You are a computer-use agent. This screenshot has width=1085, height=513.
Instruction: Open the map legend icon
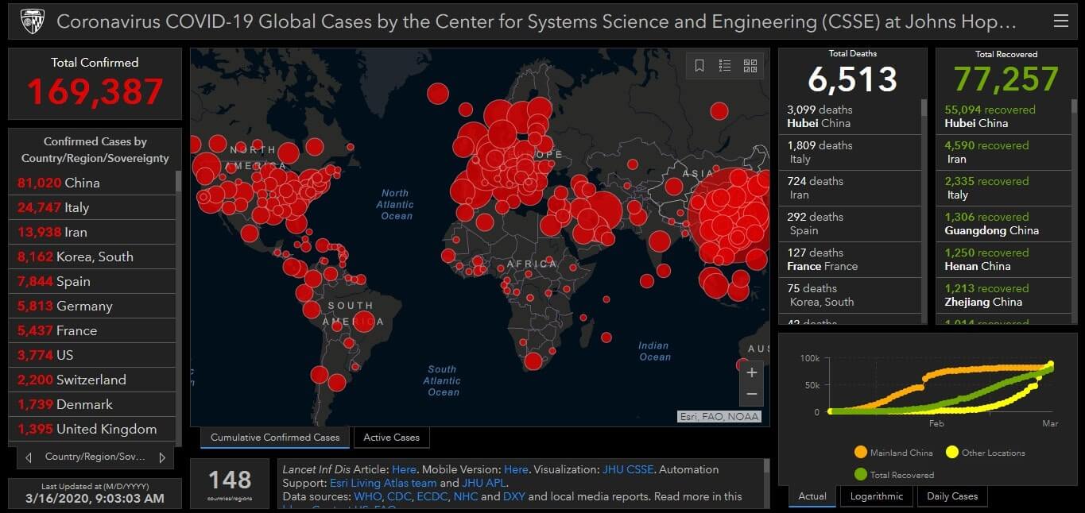(724, 66)
